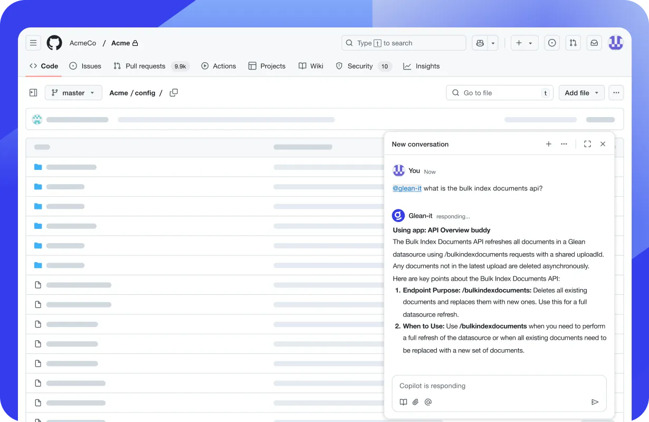The image size is (649, 422).
Task: Click the Security 10 counter badge
Action: (x=385, y=66)
